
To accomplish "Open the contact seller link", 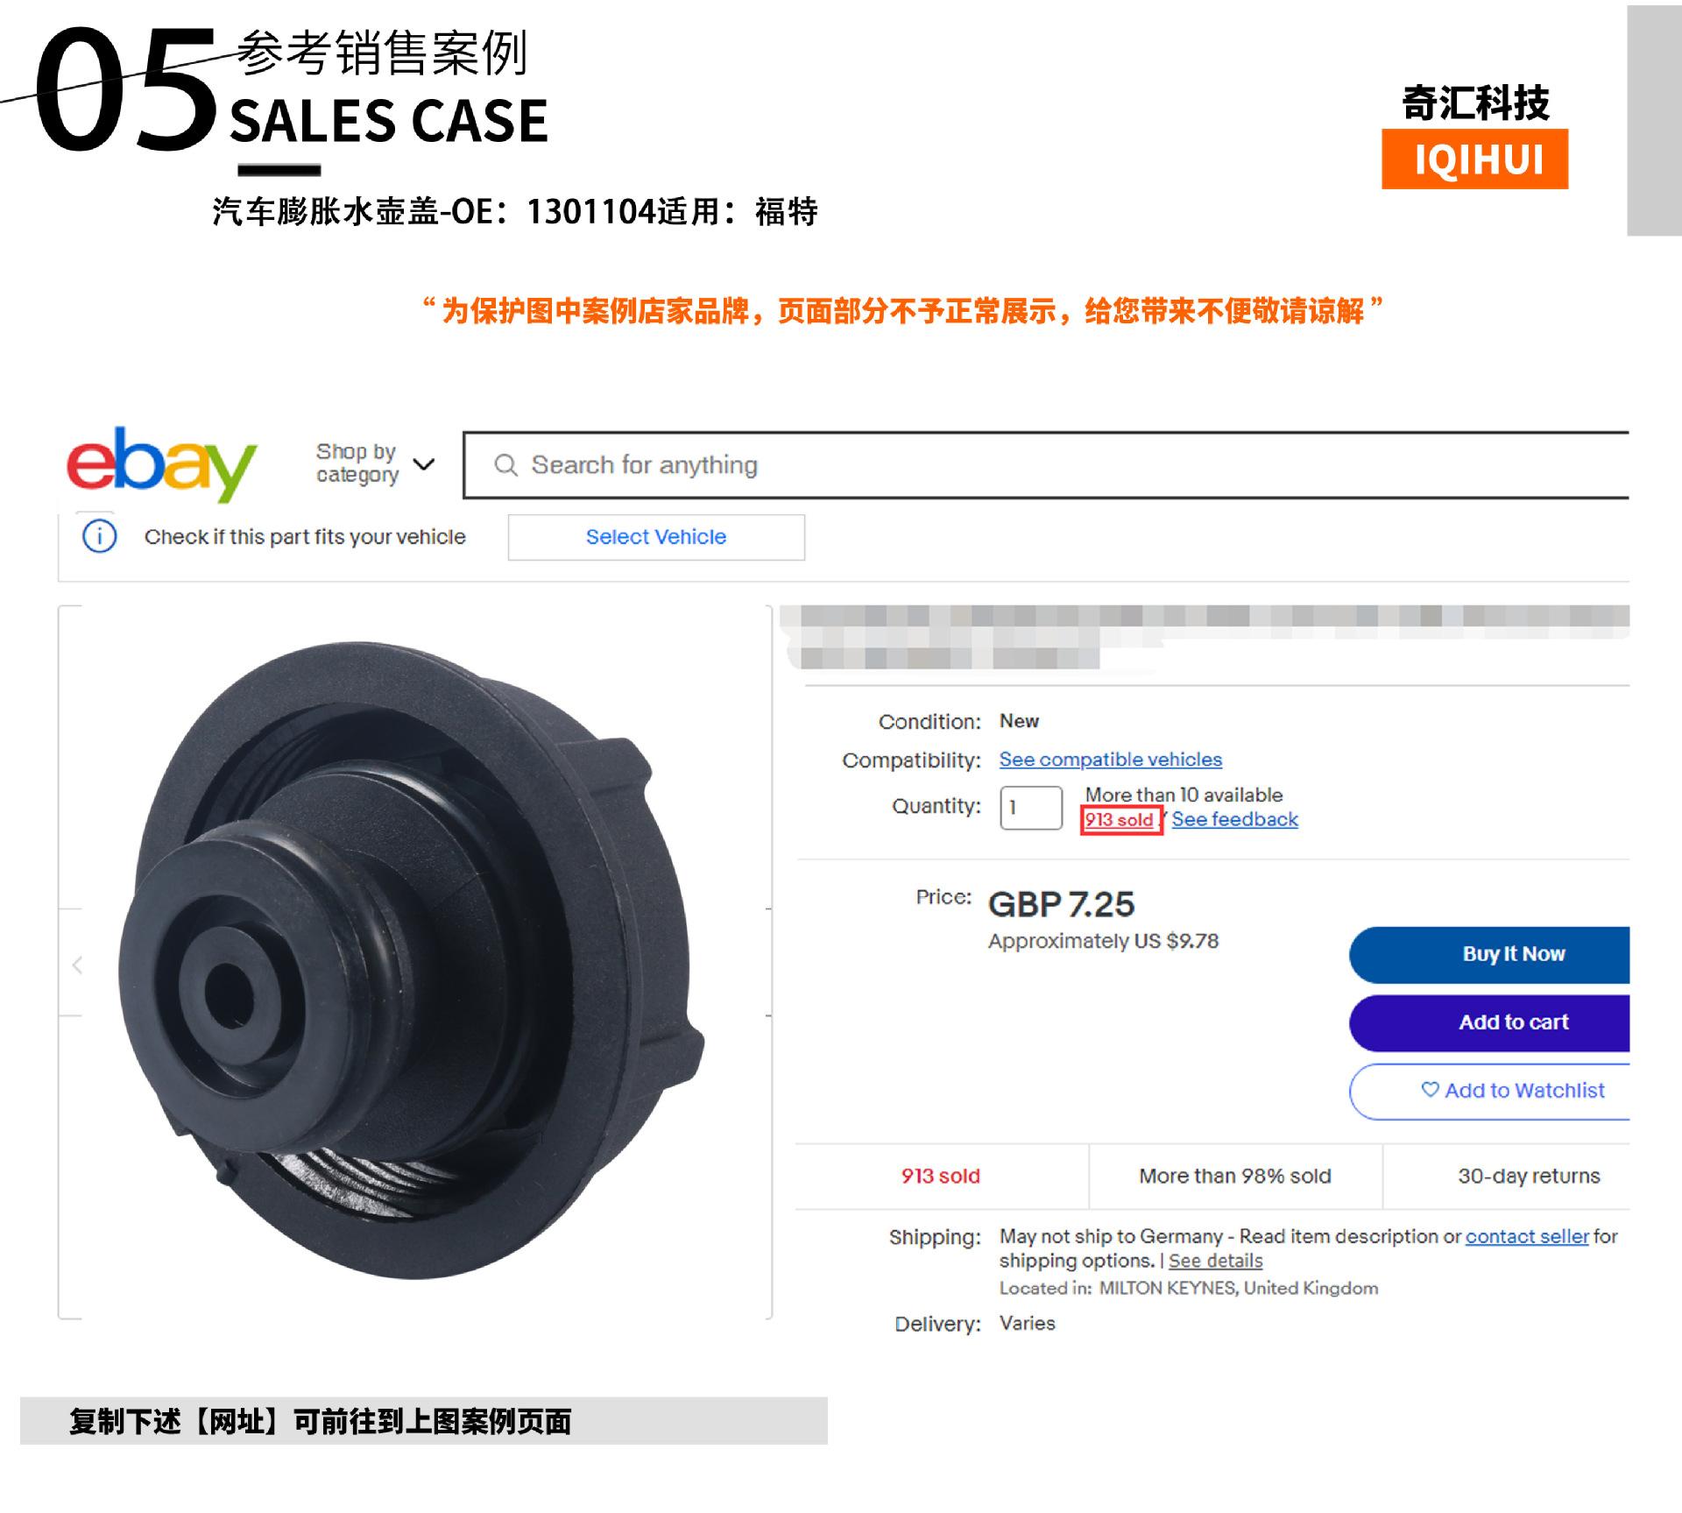I will point(1527,1236).
